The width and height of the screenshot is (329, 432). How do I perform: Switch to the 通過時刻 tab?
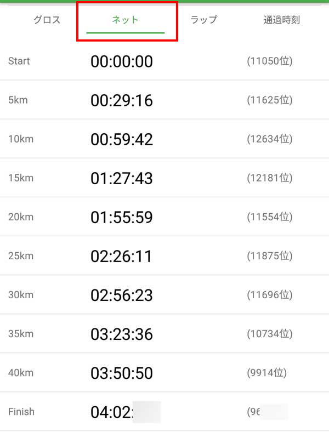pyautogui.click(x=281, y=20)
